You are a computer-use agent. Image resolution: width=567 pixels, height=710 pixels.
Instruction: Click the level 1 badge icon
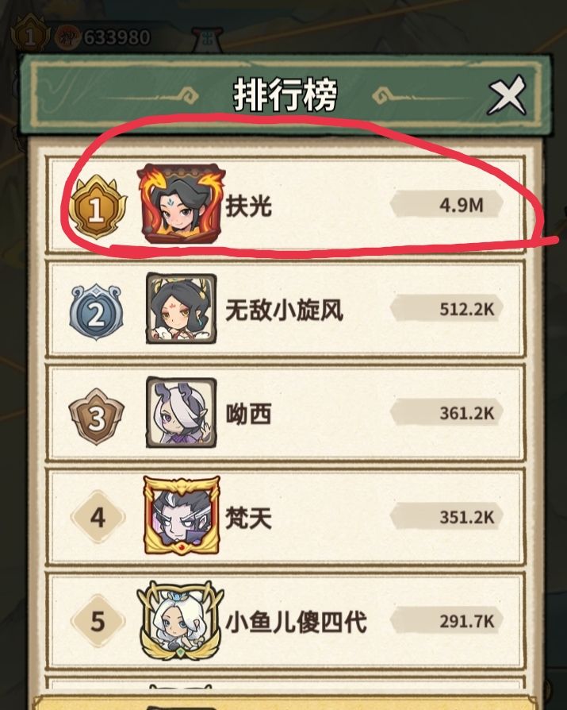[x=30, y=34]
